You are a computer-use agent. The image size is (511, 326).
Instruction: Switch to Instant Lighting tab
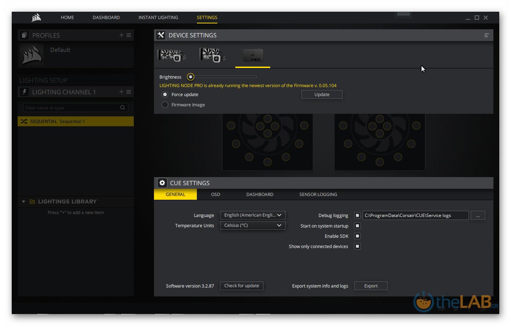pyautogui.click(x=158, y=18)
